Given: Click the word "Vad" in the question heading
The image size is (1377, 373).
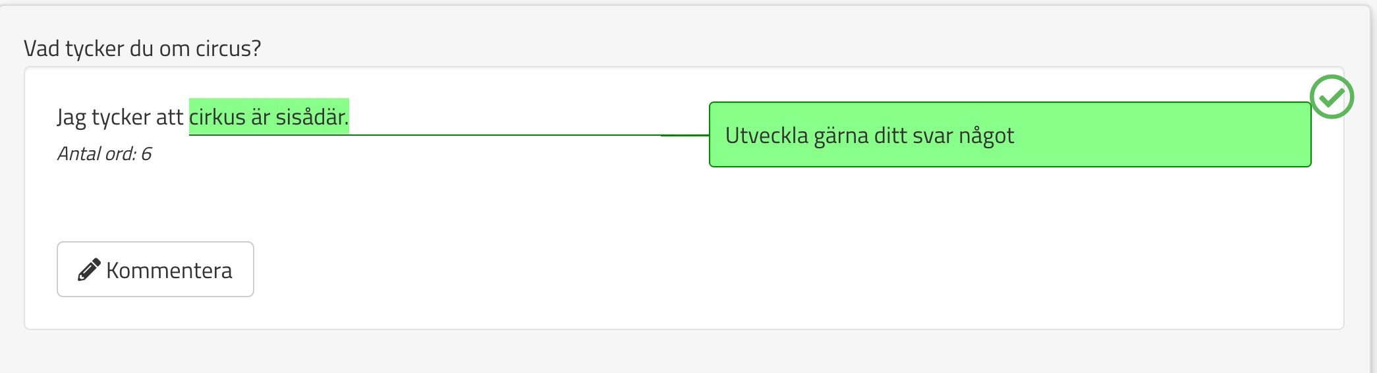Looking at the screenshot, I should tap(42, 48).
